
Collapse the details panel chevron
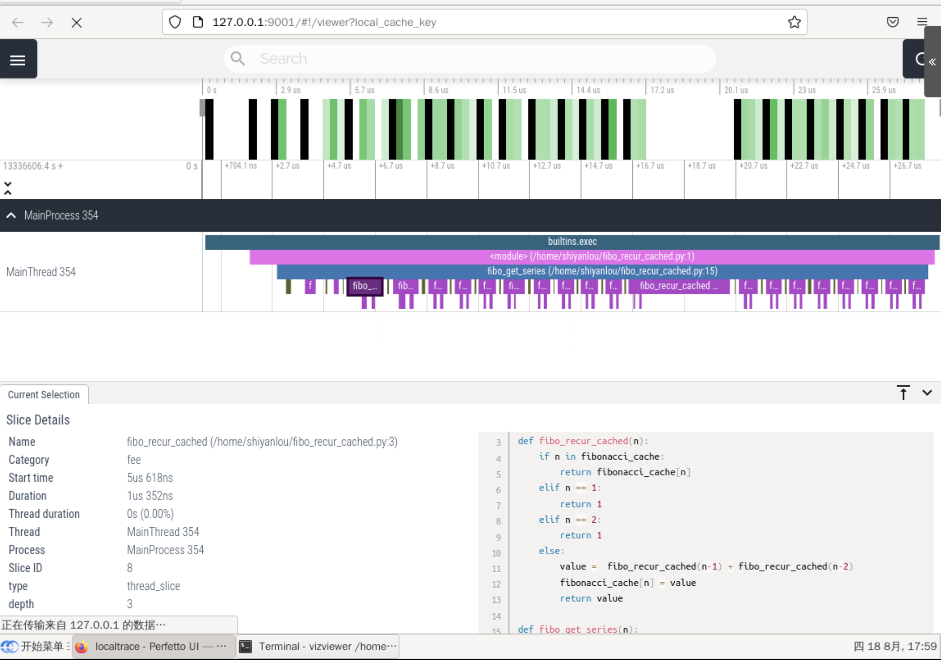click(927, 393)
